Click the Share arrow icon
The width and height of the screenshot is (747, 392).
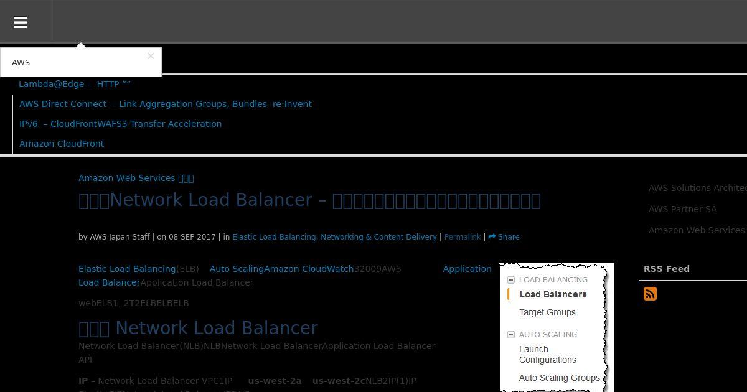coord(492,237)
